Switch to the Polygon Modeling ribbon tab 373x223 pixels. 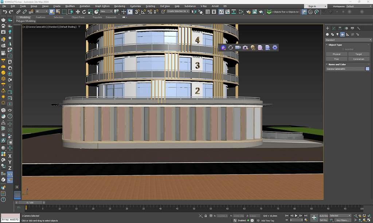pyautogui.click(x=25, y=21)
